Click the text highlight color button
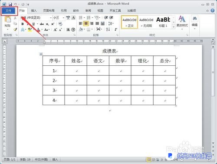Screen dimensions: 217x164 [x=30, y=30]
